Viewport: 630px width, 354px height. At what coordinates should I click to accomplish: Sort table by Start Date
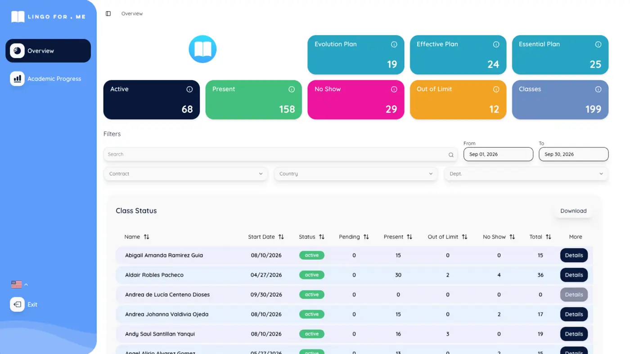pos(281,237)
